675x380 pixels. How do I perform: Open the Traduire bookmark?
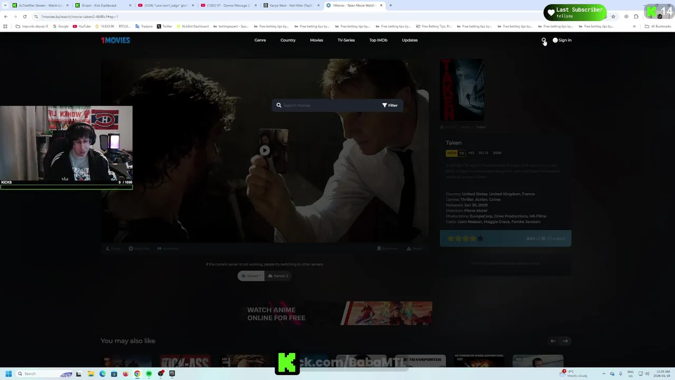coord(144,26)
